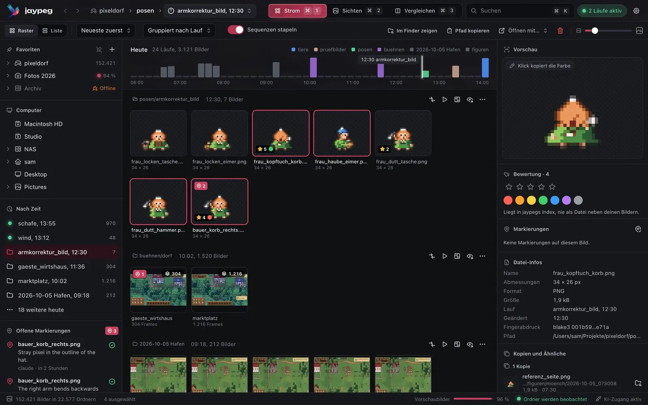Expand the pixeldorf favorite folder
The height and width of the screenshot is (405, 648).
tap(8, 63)
